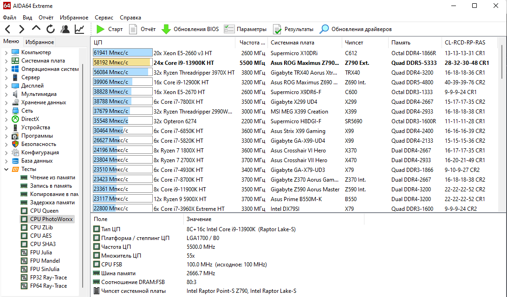Select CPU PhotoWorxx test

(52, 219)
